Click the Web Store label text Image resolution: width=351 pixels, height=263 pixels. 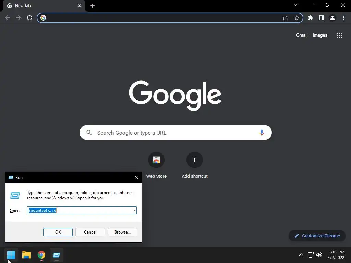(x=156, y=176)
